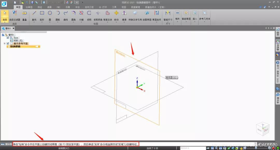Open the 仿真 ribbon tab
The height and width of the screenshot is (150, 280).
(68, 7)
